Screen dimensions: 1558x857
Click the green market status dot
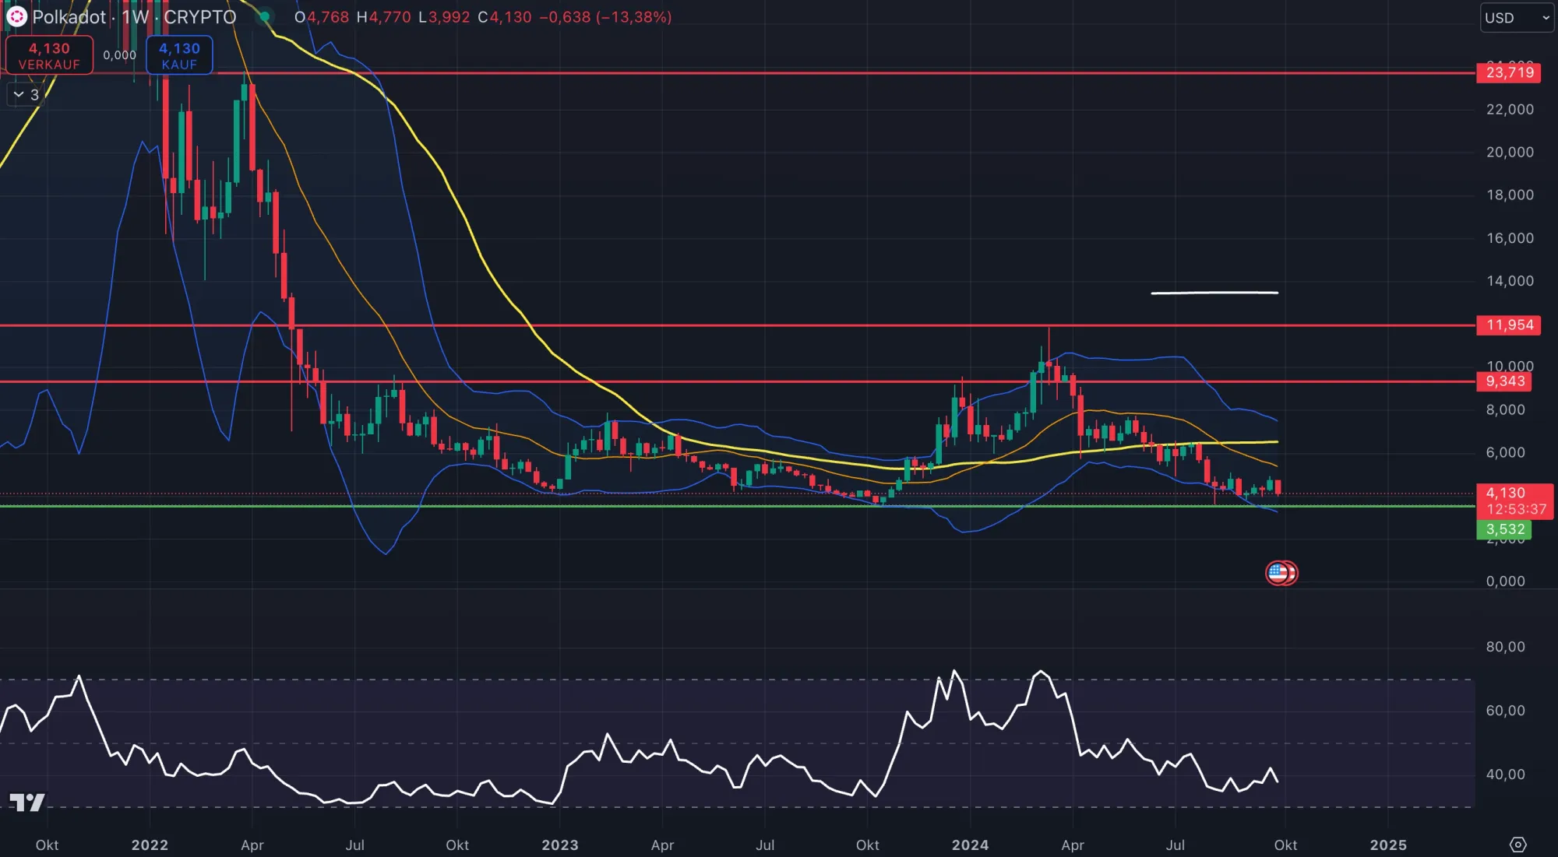(265, 16)
